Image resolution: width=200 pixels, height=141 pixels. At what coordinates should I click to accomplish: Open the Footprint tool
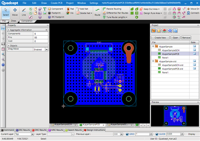pos(54,13)
